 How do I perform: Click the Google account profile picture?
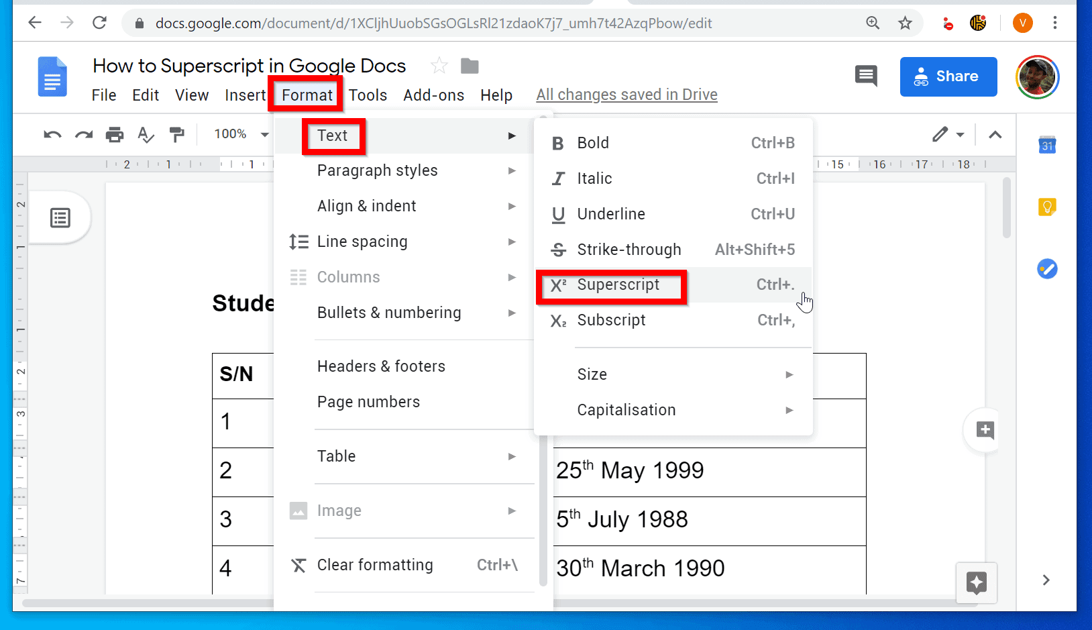coord(1037,76)
